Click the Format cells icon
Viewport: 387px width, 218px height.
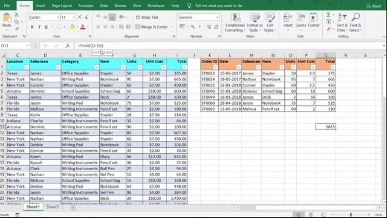pyautogui.click(x=313, y=18)
